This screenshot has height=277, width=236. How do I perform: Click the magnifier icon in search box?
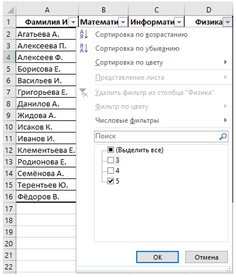coord(223,136)
